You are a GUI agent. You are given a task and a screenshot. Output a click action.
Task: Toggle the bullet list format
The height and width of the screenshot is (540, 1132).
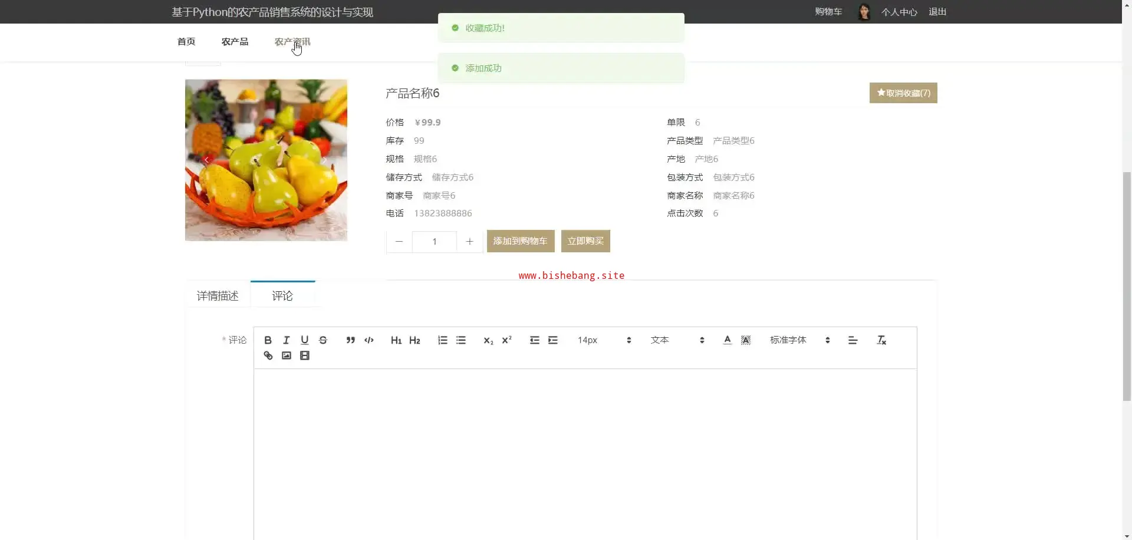[461, 340]
